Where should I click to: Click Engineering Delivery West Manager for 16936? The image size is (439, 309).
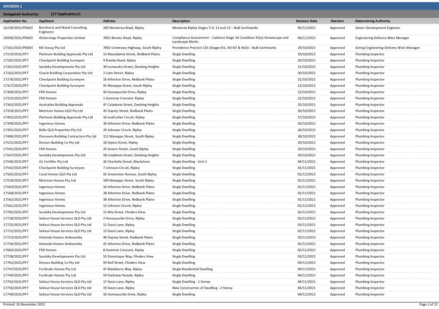tap(382, 38)
